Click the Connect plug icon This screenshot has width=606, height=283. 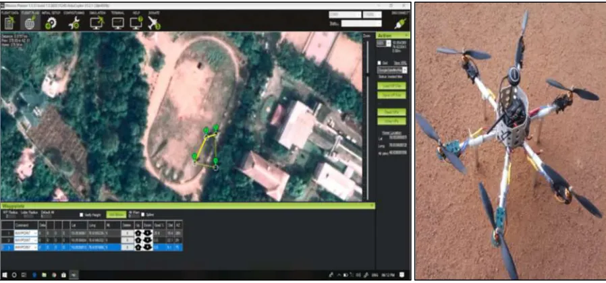point(400,24)
